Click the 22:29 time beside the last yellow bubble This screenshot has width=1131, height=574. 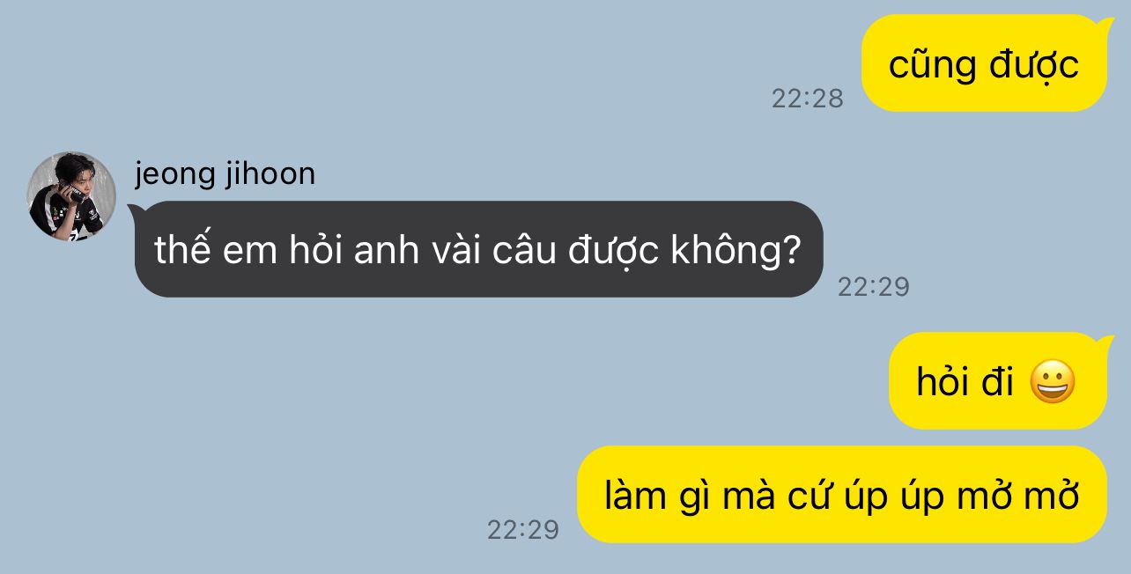click(x=523, y=530)
